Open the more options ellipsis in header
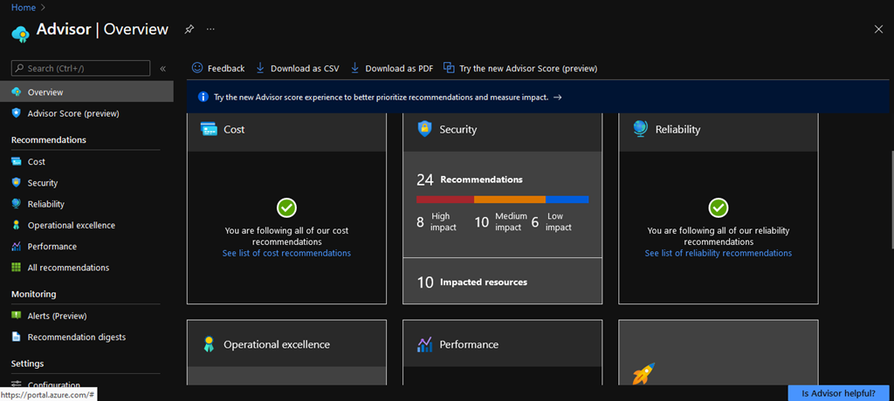This screenshot has width=894, height=401. (210, 30)
